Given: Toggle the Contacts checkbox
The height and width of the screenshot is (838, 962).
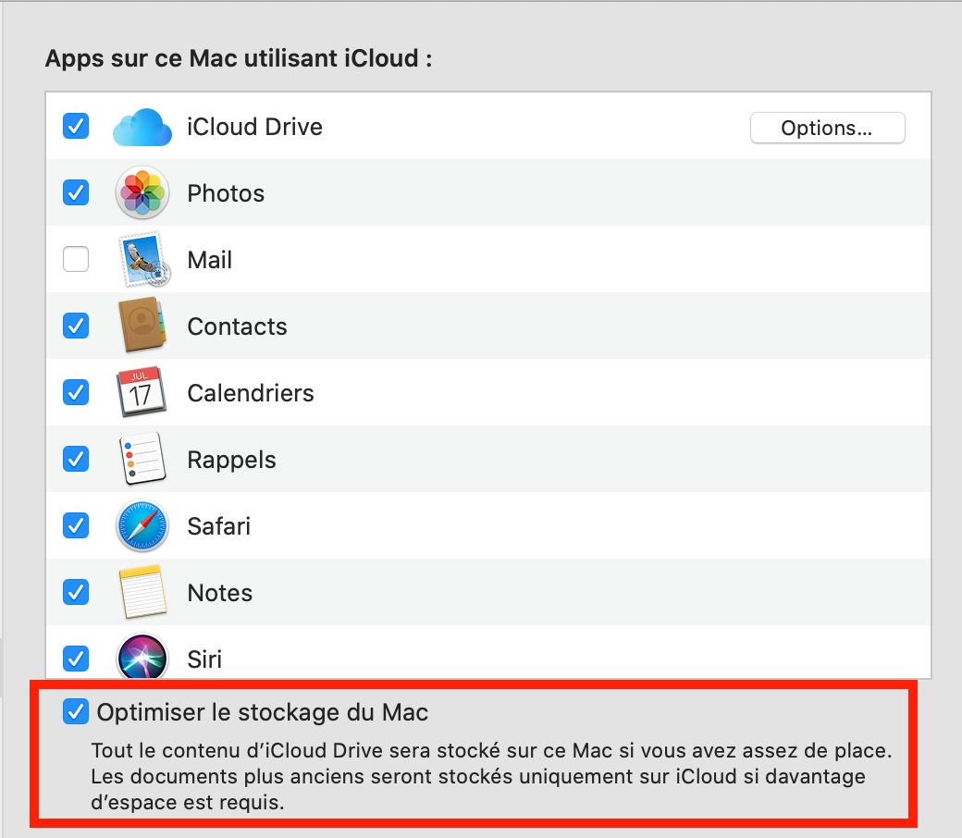Looking at the screenshot, I should tap(76, 326).
